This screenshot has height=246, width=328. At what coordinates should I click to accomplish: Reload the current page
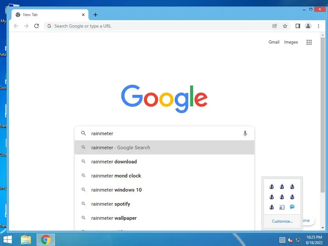(37, 26)
